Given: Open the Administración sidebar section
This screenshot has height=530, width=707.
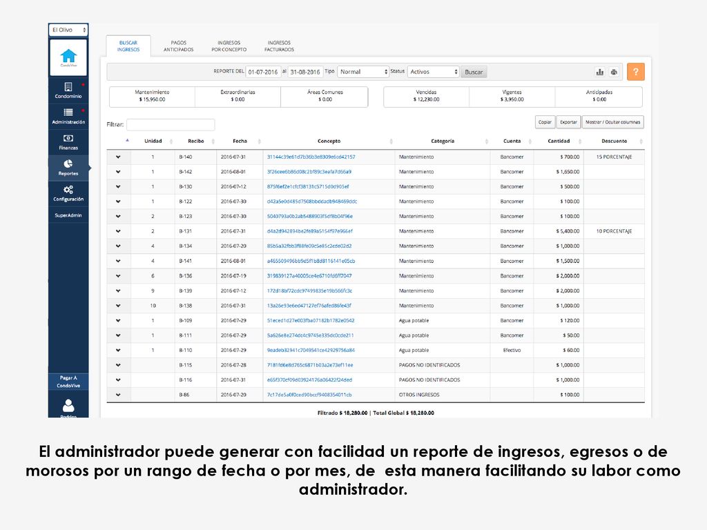Looking at the screenshot, I should [68, 116].
